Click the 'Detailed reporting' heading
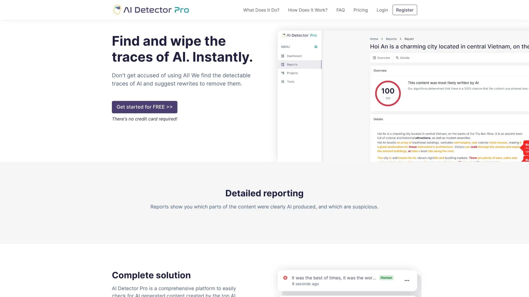 [264, 193]
